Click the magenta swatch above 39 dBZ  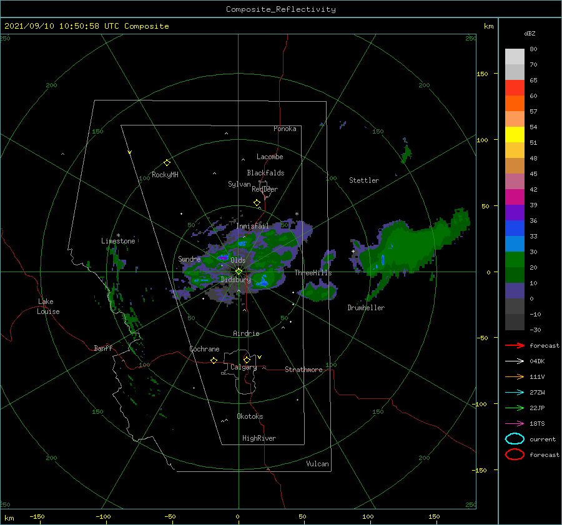[515, 197]
